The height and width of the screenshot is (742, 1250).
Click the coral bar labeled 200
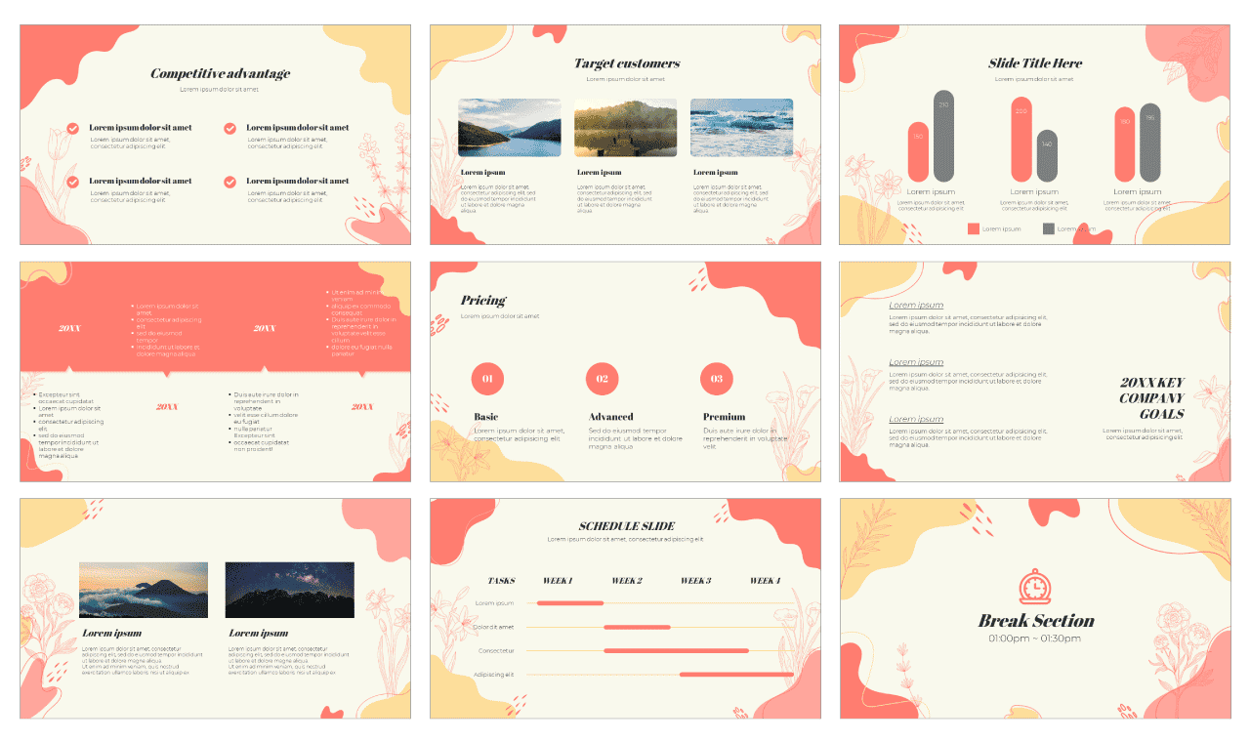[1021, 139]
